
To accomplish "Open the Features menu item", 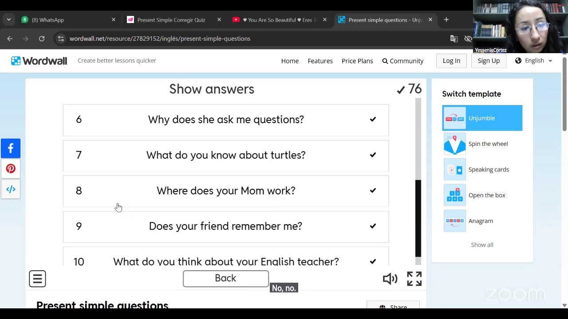I will 320,61.
